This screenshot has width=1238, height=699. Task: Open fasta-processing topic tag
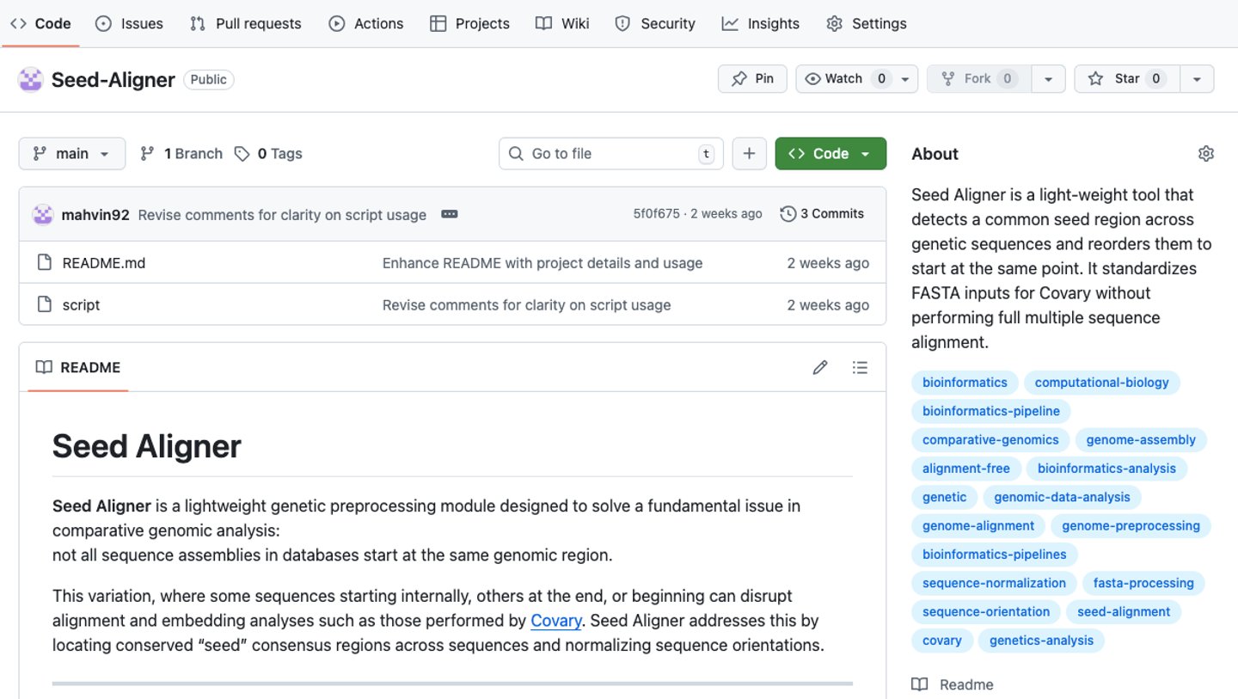tap(1143, 583)
